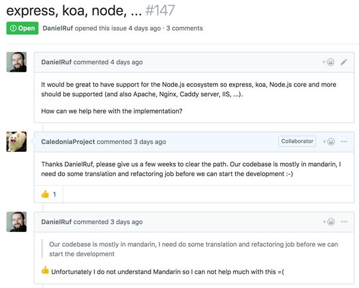Click "3 days ago" timestamp on last comment

(x=127, y=222)
